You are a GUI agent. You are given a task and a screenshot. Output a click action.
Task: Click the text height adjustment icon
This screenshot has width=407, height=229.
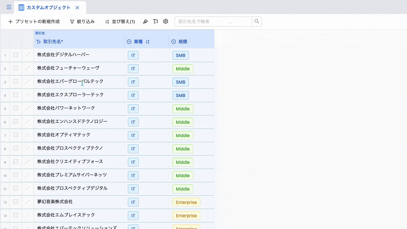point(155,22)
